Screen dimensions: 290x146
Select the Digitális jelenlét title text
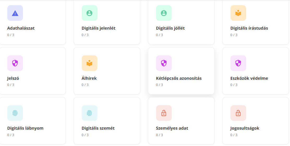point(99,28)
